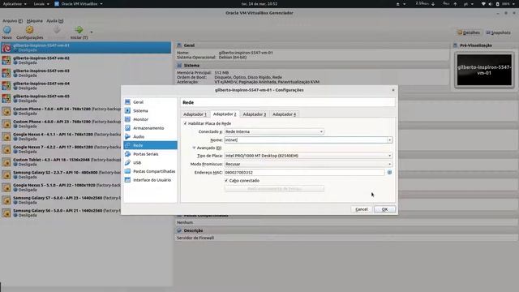Click the disabled port forwarding button
Screen dimensions: 519x292
[x=274, y=189]
